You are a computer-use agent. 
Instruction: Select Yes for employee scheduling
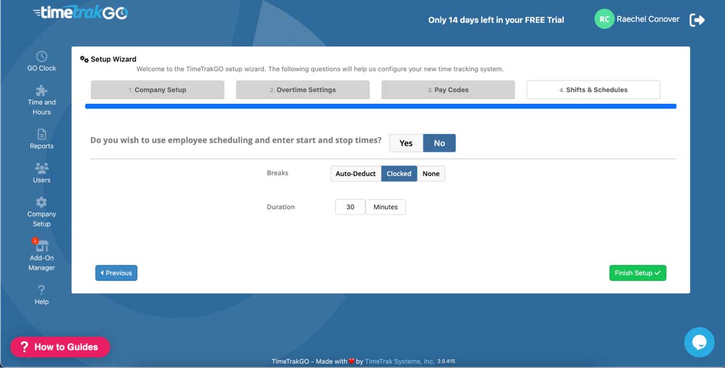coord(406,143)
